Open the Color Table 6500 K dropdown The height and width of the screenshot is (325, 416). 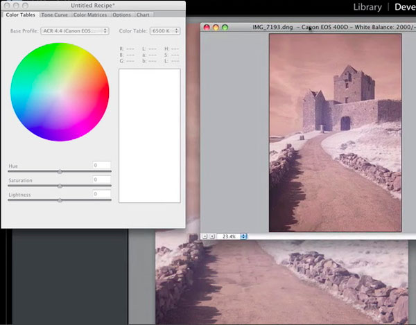(164, 31)
